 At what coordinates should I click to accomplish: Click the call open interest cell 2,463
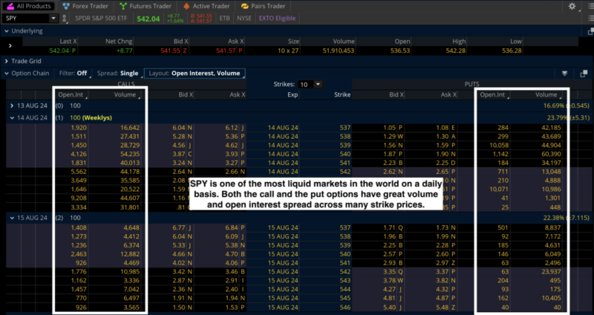coord(79,254)
